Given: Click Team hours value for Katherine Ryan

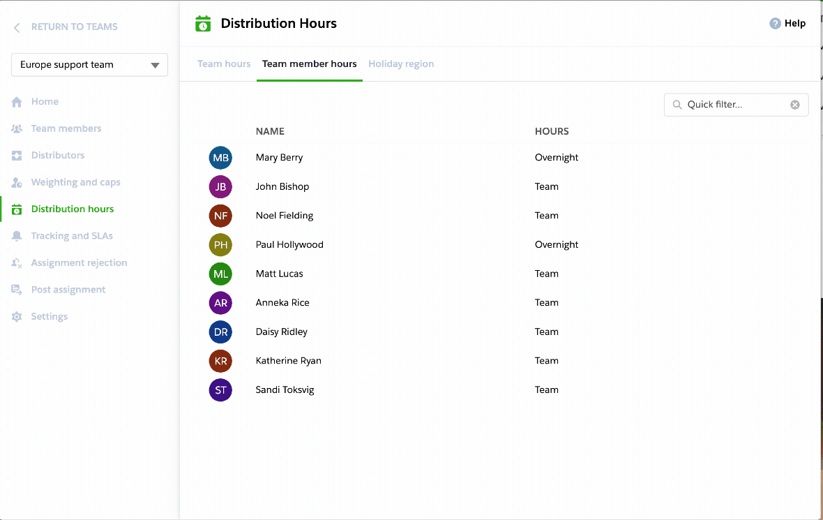Looking at the screenshot, I should click(546, 361).
